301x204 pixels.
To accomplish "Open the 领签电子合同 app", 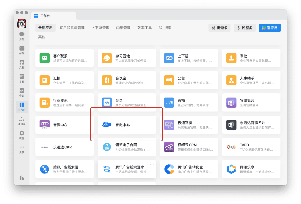I will [x=127, y=147].
